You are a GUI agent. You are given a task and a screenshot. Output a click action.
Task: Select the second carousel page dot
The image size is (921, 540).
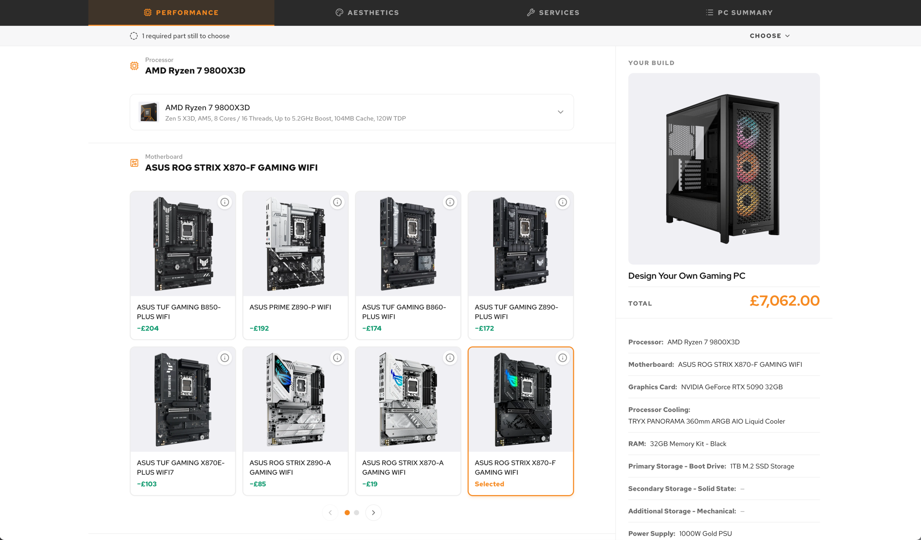pyautogui.click(x=357, y=513)
